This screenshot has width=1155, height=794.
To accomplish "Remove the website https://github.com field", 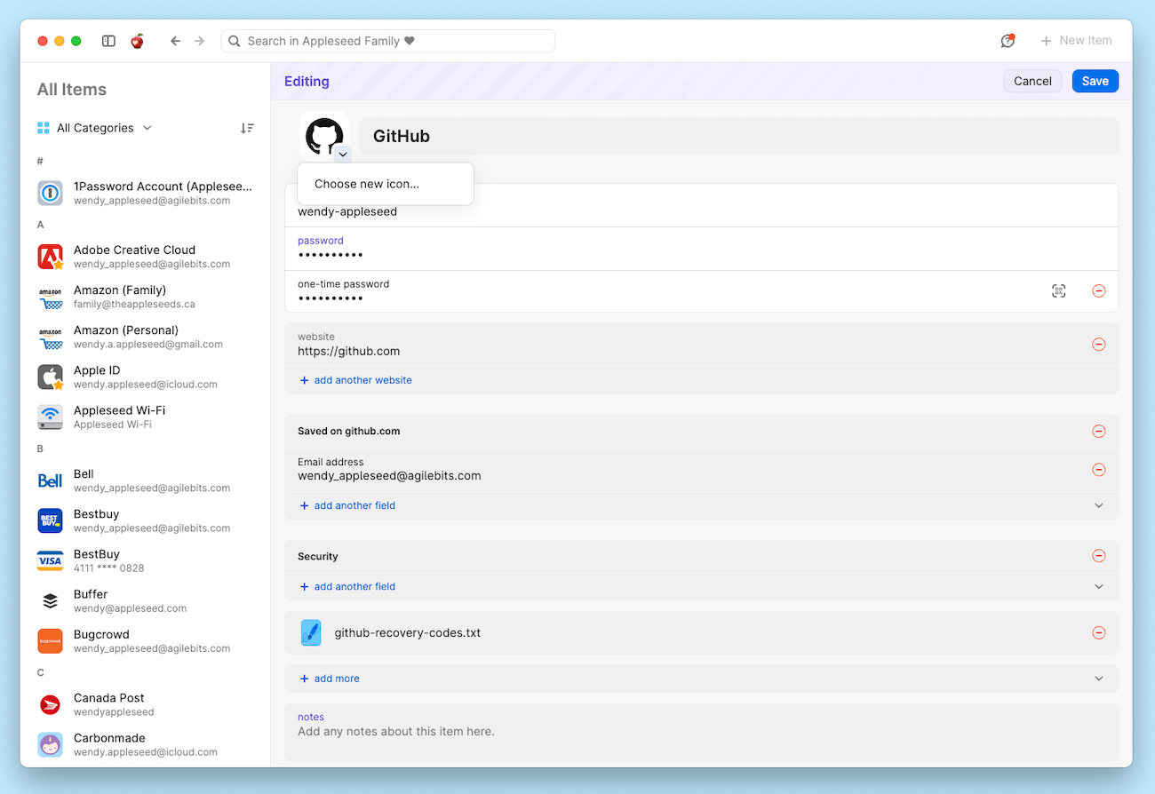I will 1099,345.
